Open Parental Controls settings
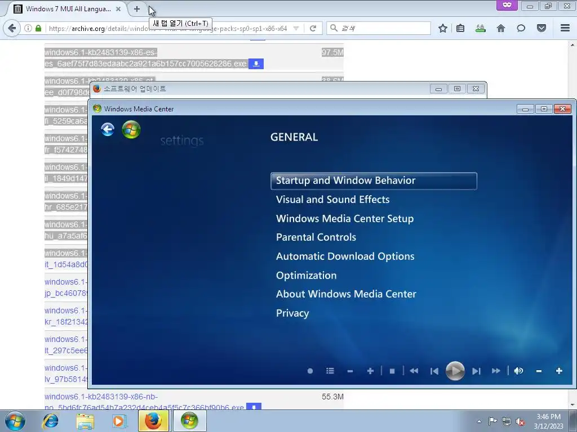 316,237
